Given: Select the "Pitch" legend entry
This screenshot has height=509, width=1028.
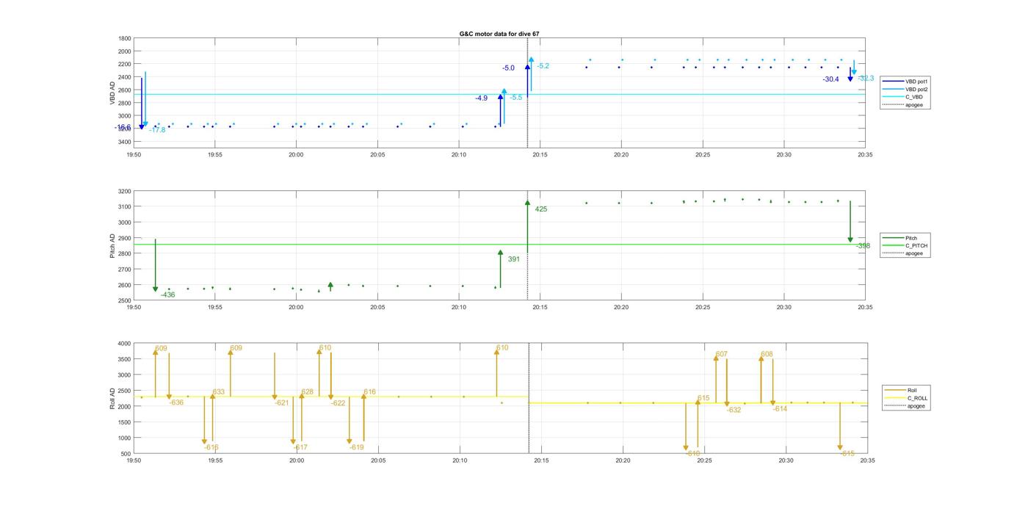Looking at the screenshot, I should [x=900, y=238].
